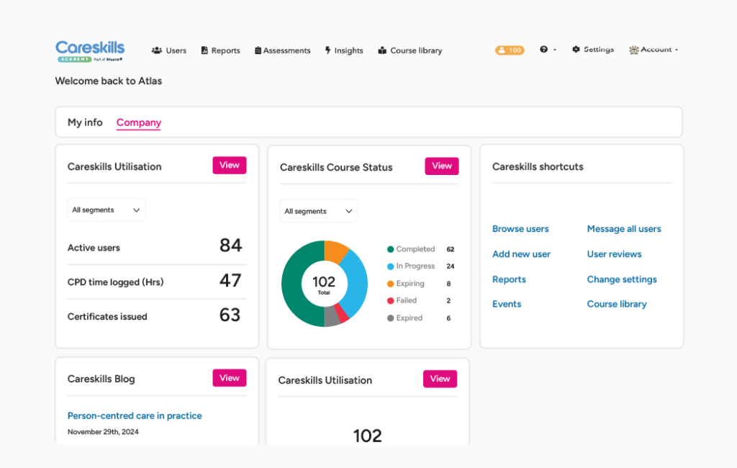Expand All segments dropdown in Utilisation card
This screenshot has width=737, height=468.
[107, 210]
